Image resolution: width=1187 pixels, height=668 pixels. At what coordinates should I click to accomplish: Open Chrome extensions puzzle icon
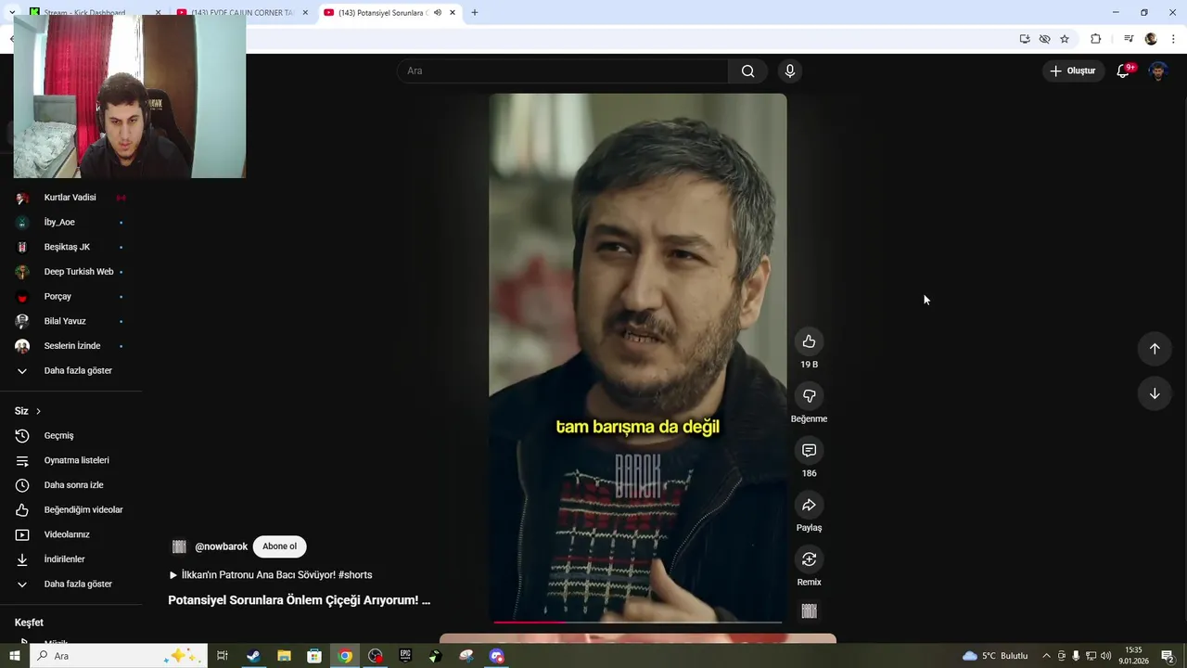click(1096, 39)
